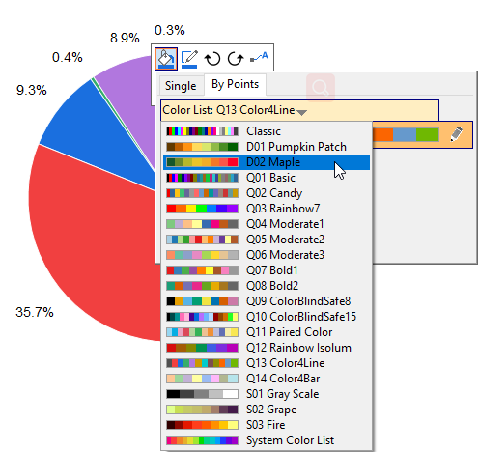Click the 0.4% data label
The image size is (479, 452).
point(68,57)
